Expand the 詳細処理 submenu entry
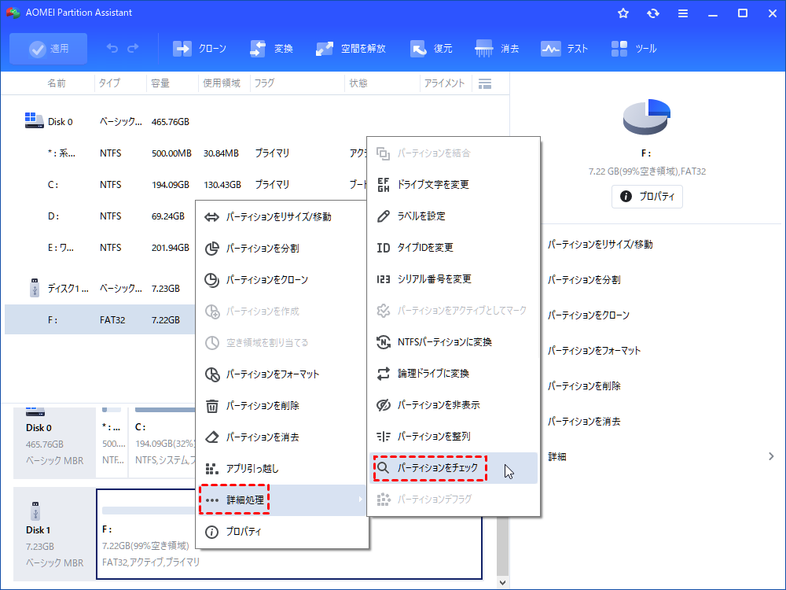 [282, 500]
